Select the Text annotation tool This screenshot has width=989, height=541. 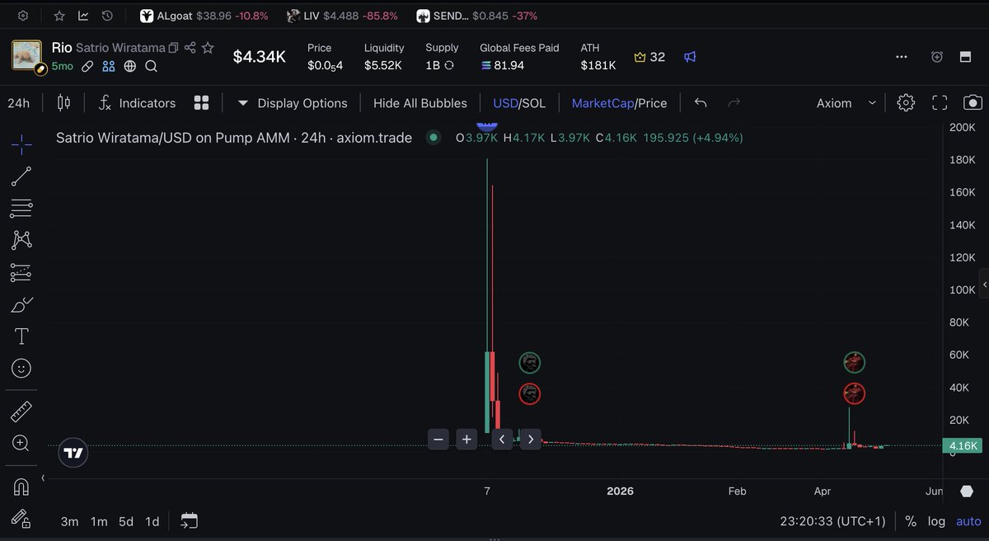point(21,336)
